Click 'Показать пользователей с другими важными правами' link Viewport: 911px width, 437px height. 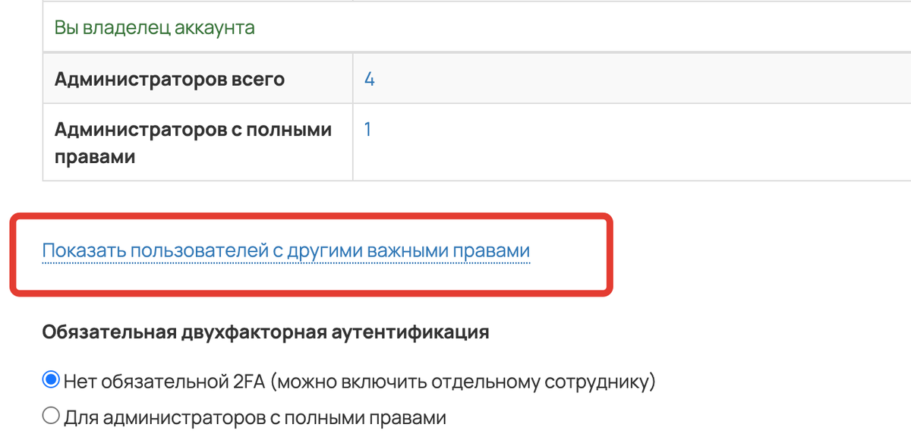coord(285,251)
